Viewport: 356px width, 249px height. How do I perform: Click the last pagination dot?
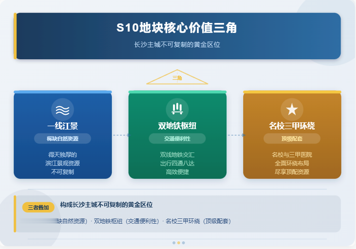click(x=183, y=243)
